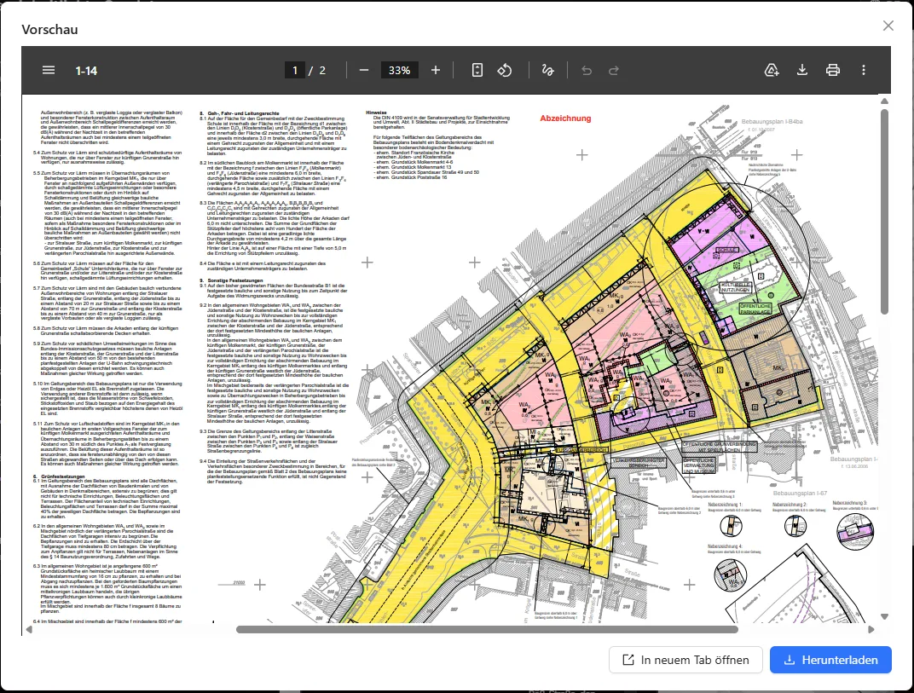
Task: Toggle the fit to page icon
Action: (477, 70)
